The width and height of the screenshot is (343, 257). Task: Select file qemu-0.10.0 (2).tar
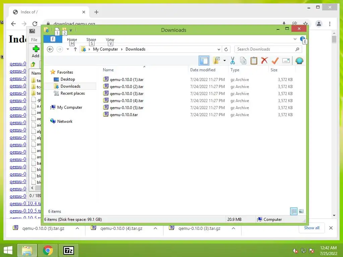(126, 87)
